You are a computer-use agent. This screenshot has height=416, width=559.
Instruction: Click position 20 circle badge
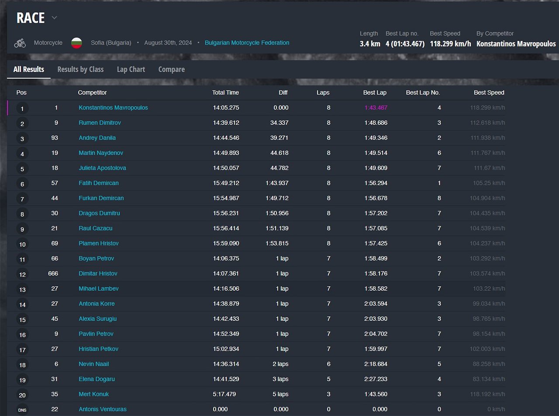coord(22,395)
